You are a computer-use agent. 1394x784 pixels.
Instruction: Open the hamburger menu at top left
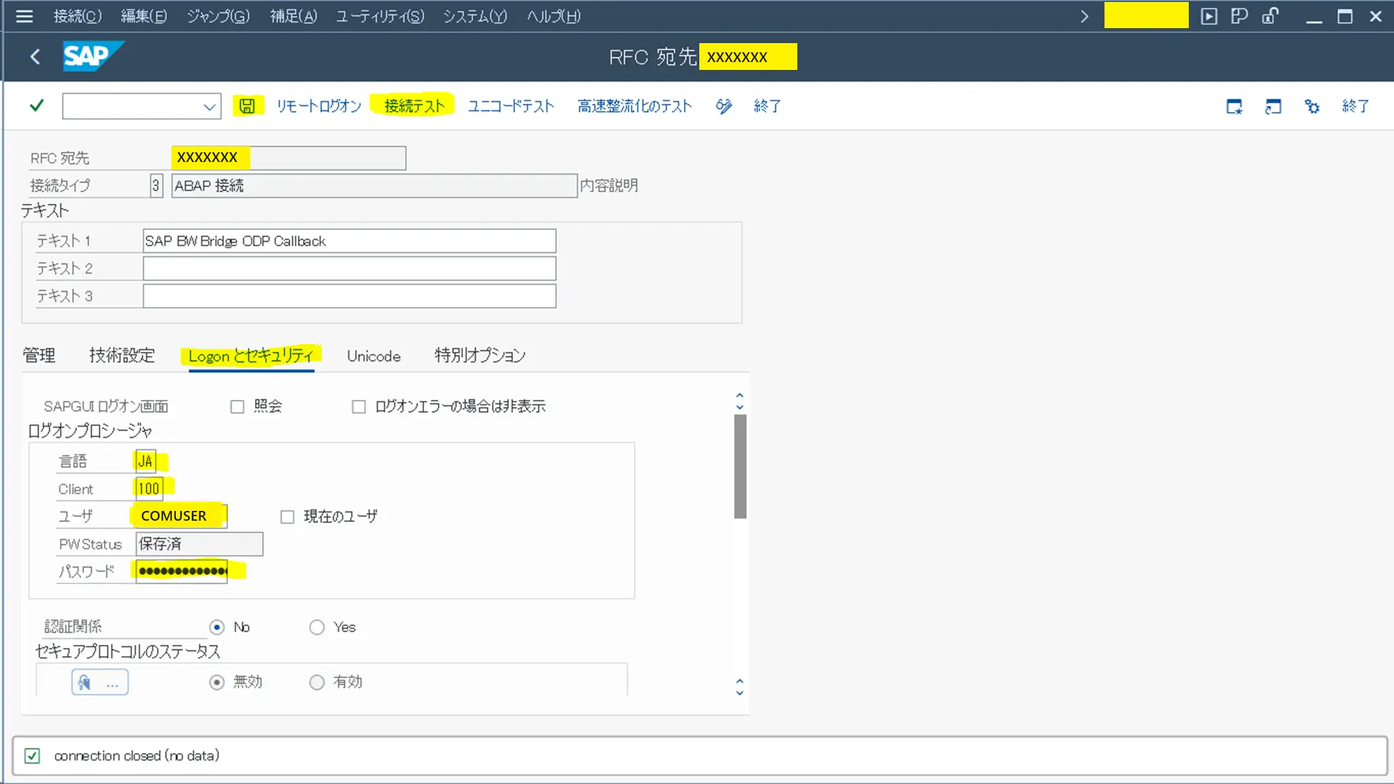tap(24, 16)
